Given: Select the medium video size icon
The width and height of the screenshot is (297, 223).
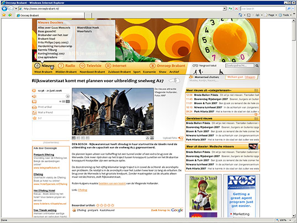Looking at the screenshot, I should [x=63, y=102].
